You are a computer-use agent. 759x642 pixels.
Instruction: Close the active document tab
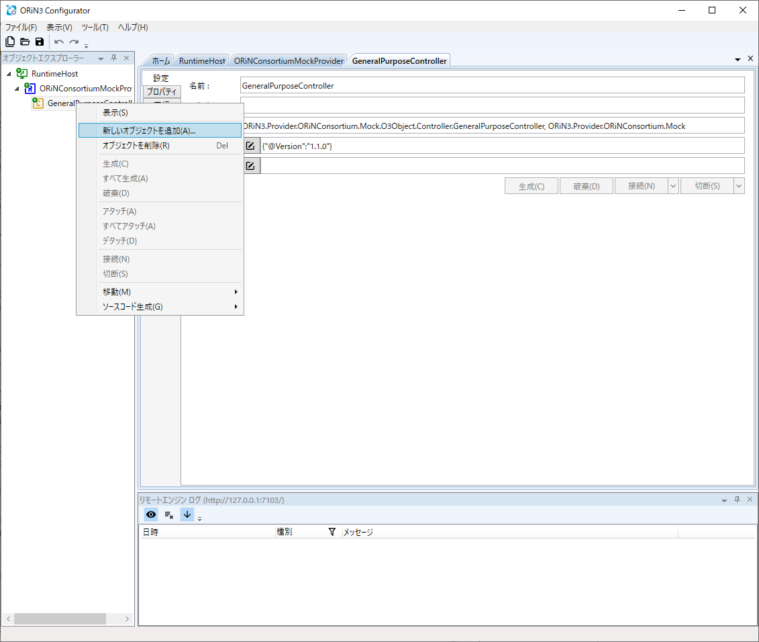tap(750, 58)
